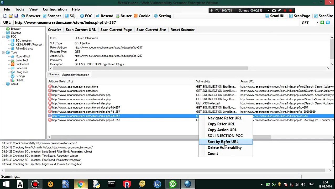Open the Browser toolbar button

coord(31,16)
